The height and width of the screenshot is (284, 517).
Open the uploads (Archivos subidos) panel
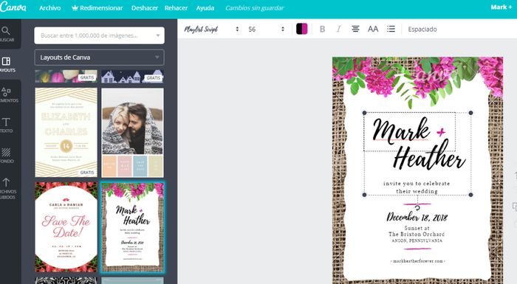click(6, 188)
